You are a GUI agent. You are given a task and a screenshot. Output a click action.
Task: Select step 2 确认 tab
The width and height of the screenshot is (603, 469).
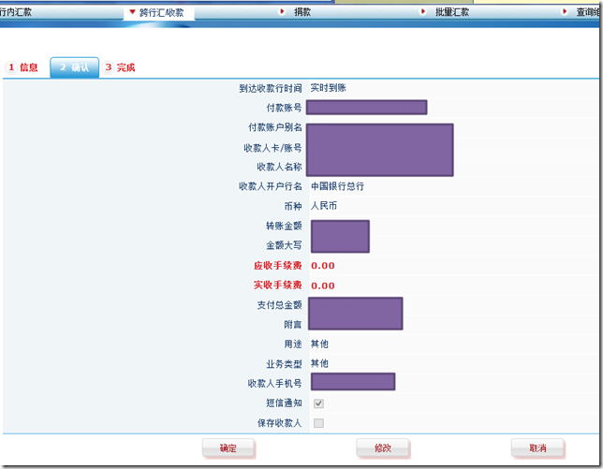(x=75, y=67)
